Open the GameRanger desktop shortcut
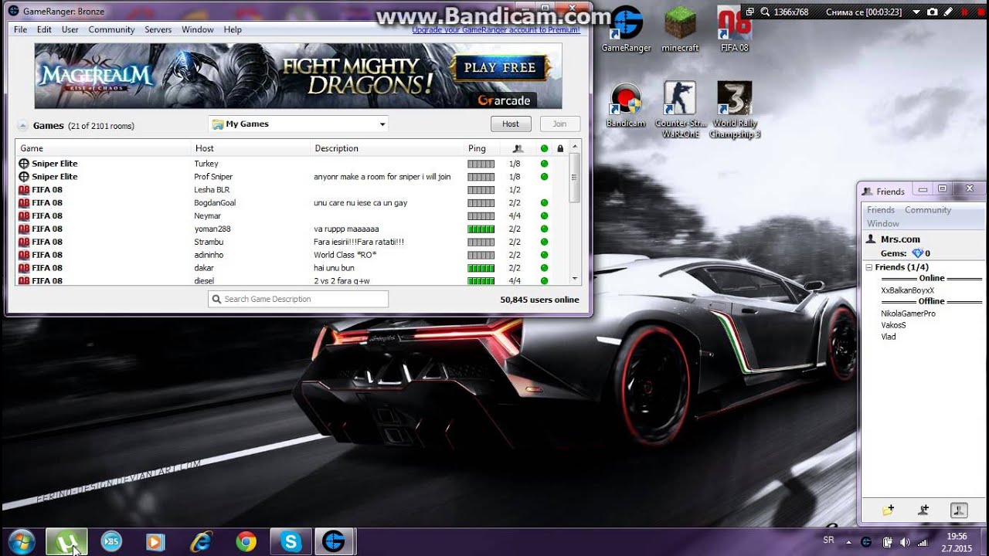The width and height of the screenshot is (989, 556). point(626,29)
